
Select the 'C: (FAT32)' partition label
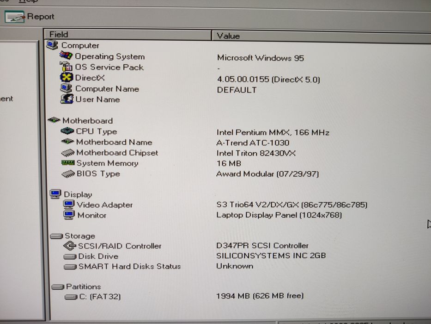100,297
